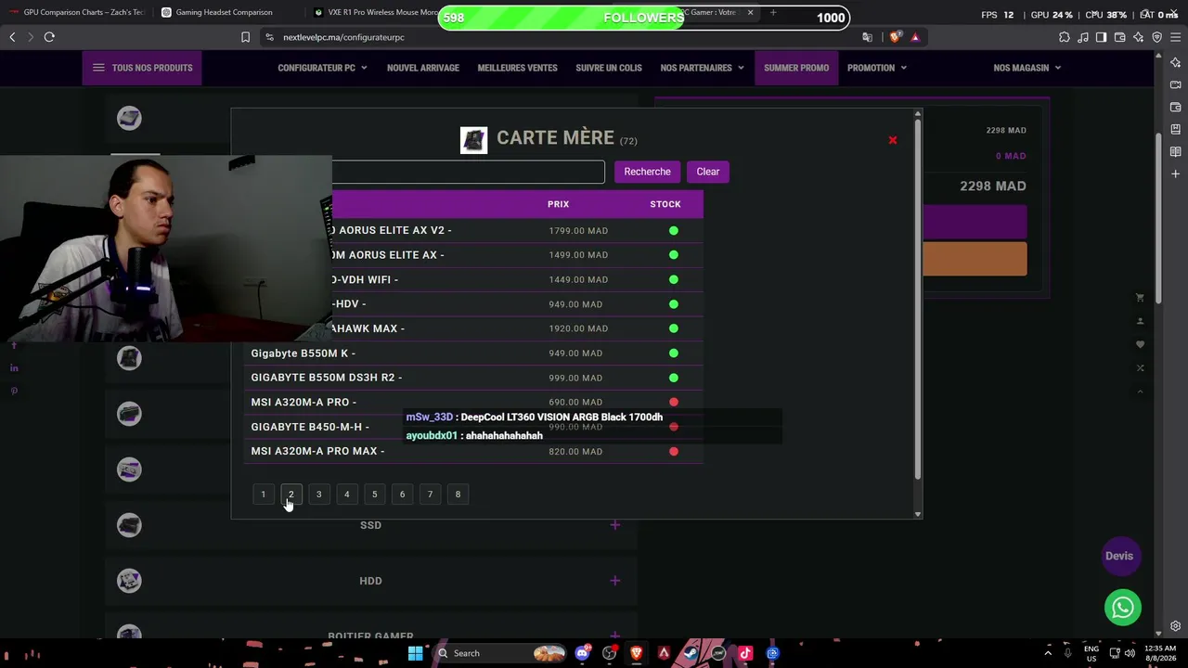The image size is (1188, 668).
Task: Go to page 5 of motherboards
Action: (374, 495)
